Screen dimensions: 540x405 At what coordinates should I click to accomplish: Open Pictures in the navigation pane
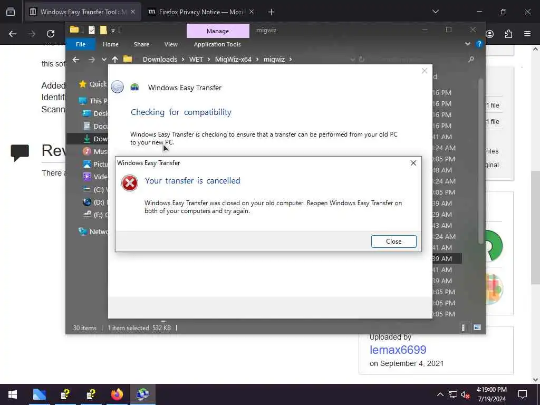(x=95, y=165)
